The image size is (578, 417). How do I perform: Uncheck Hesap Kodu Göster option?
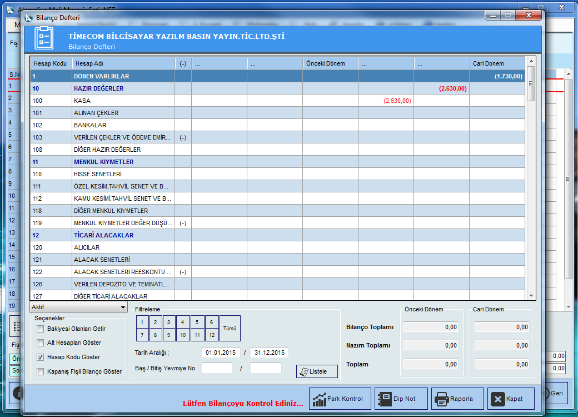click(x=40, y=358)
